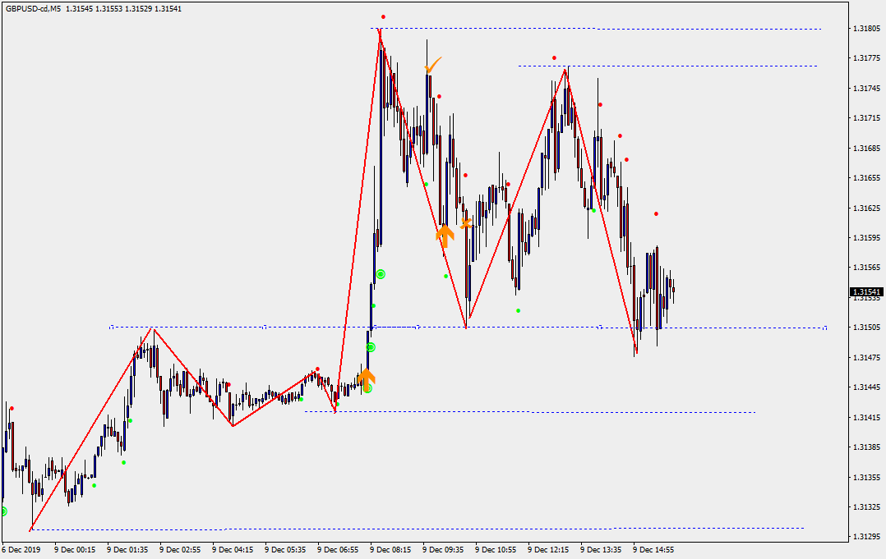Select the orange up arrow near 1.31595
Viewport: 886px width, 559px height.
click(444, 236)
